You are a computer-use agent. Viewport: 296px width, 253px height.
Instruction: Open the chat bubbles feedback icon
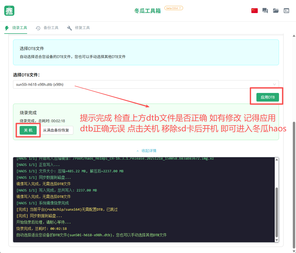click(265, 11)
